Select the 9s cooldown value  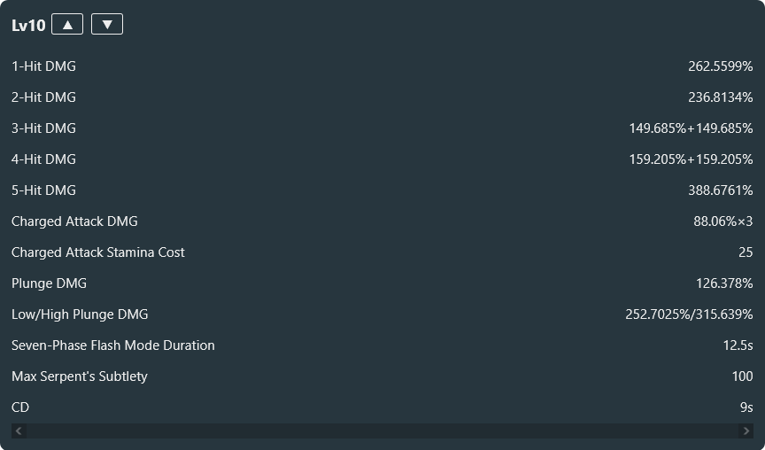(x=746, y=407)
